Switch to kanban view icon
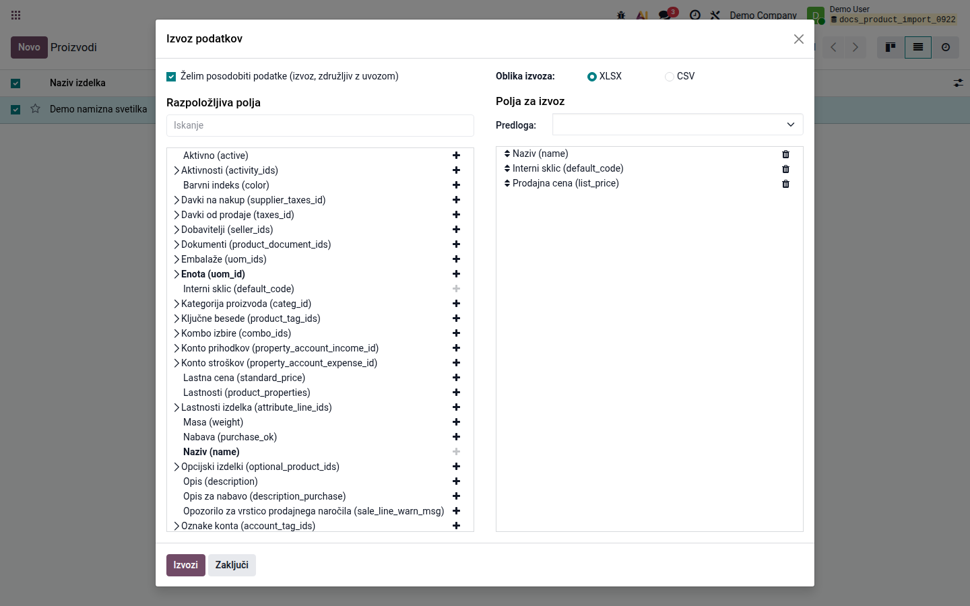This screenshot has height=606, width=970. (x=891, y=47)
